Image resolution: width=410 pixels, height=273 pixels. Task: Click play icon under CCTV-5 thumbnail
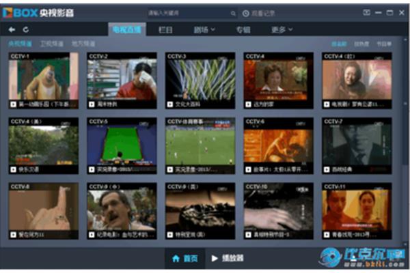[x=92, y=169]
